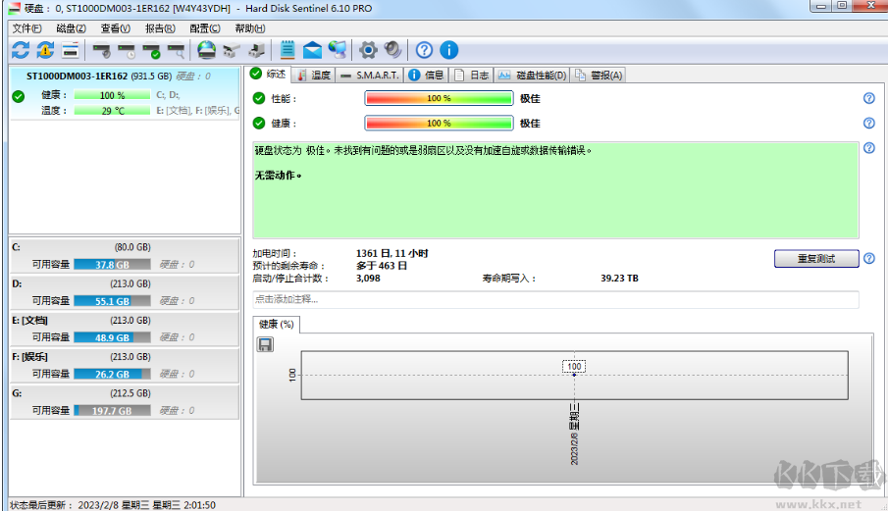Switch to the 警报(A) alerts tab
This screenshot has height=511, width=888.
599,76
